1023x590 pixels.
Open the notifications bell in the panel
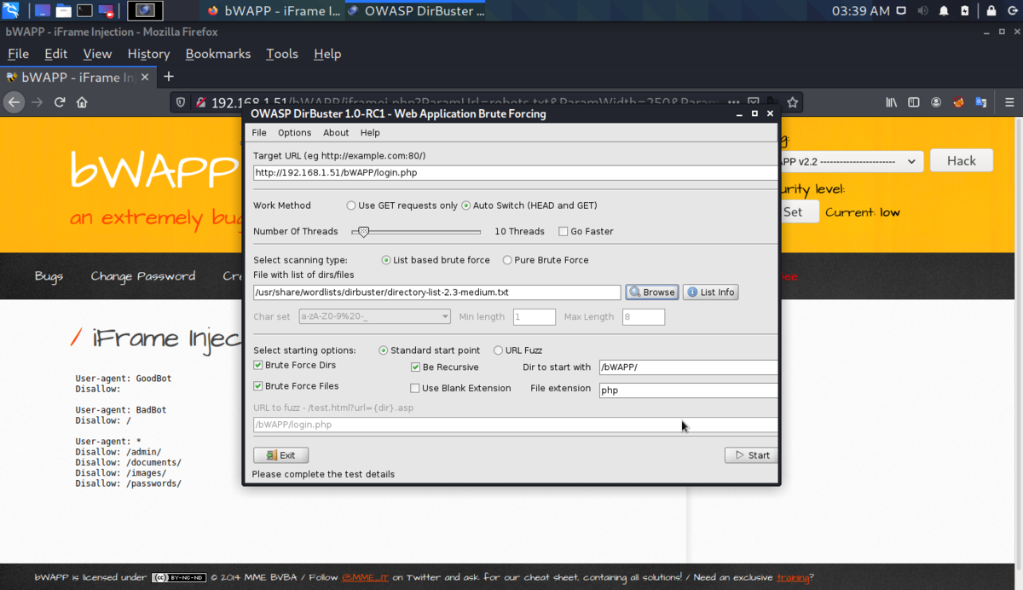click(x=944, y=11)
